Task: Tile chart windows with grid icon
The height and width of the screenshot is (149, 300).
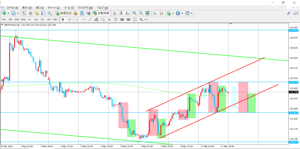Action: 147,13
